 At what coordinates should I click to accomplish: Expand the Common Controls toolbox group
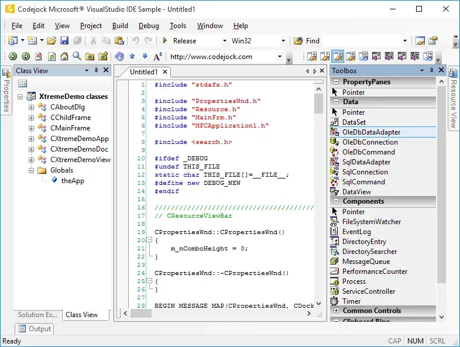click(336, 310)
